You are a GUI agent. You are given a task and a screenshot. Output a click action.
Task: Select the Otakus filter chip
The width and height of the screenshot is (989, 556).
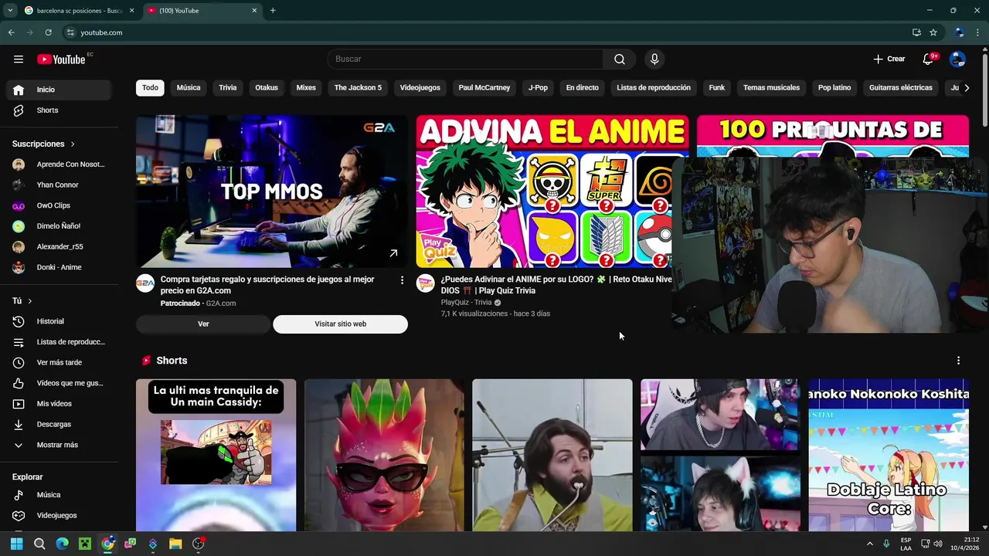(x=267, y=88)
